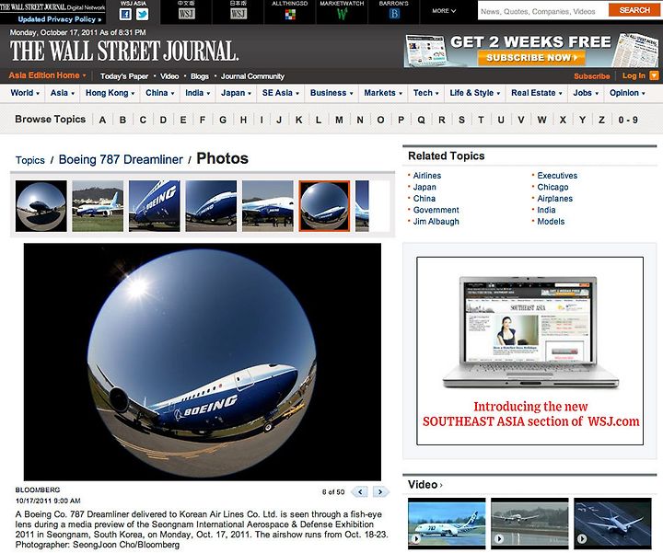This screenshot has height=553, width=663.
Task: Open the AllThingsD icon
Action: pos(290,15)
